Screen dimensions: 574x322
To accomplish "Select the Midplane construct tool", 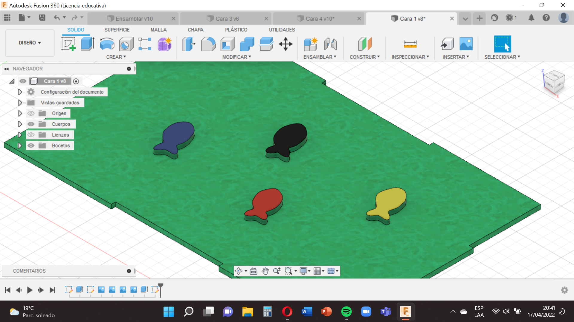I will (x=365, y=44).
